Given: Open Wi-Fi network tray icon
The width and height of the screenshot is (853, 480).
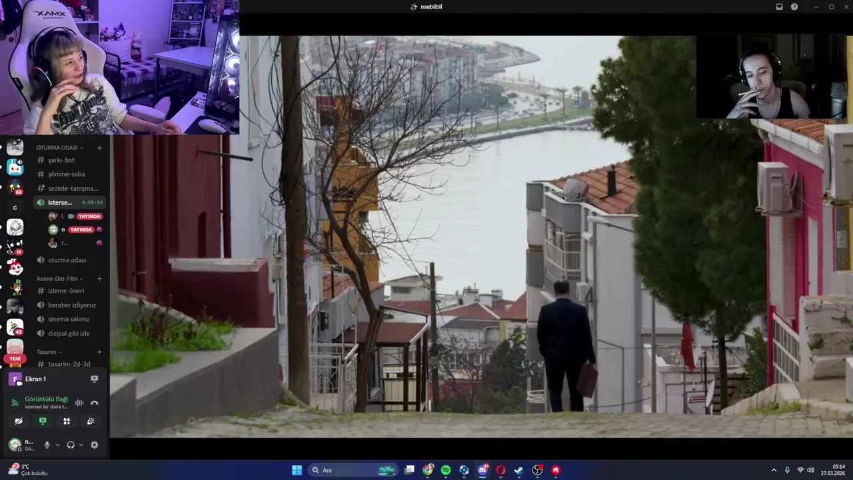Looking at the screenshot, I should click(x=800, y=470).
